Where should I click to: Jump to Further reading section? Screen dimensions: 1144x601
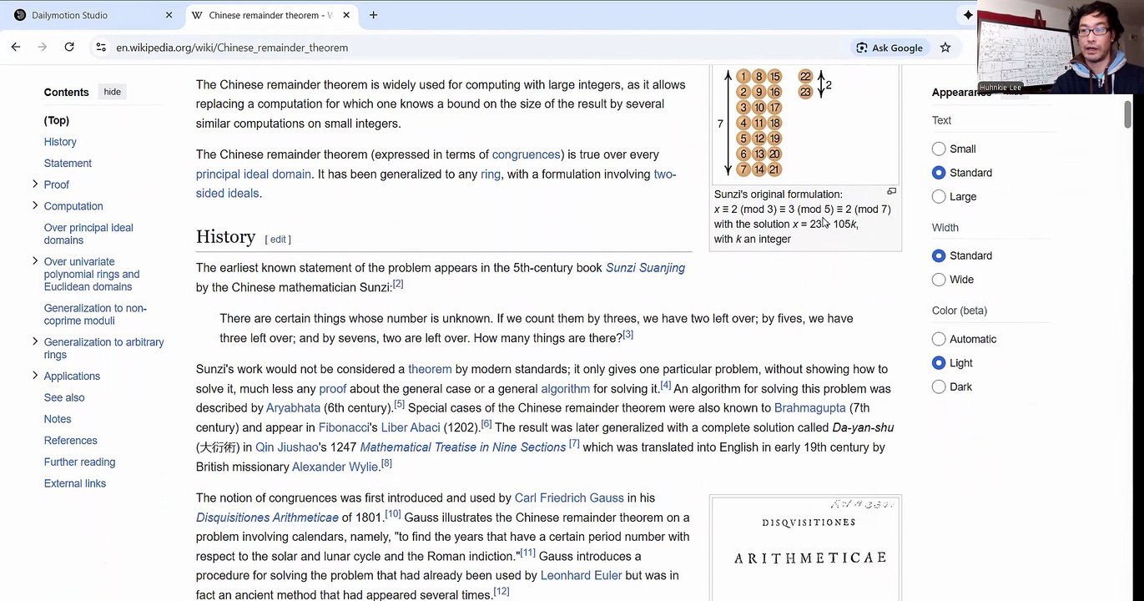point(79,462)
